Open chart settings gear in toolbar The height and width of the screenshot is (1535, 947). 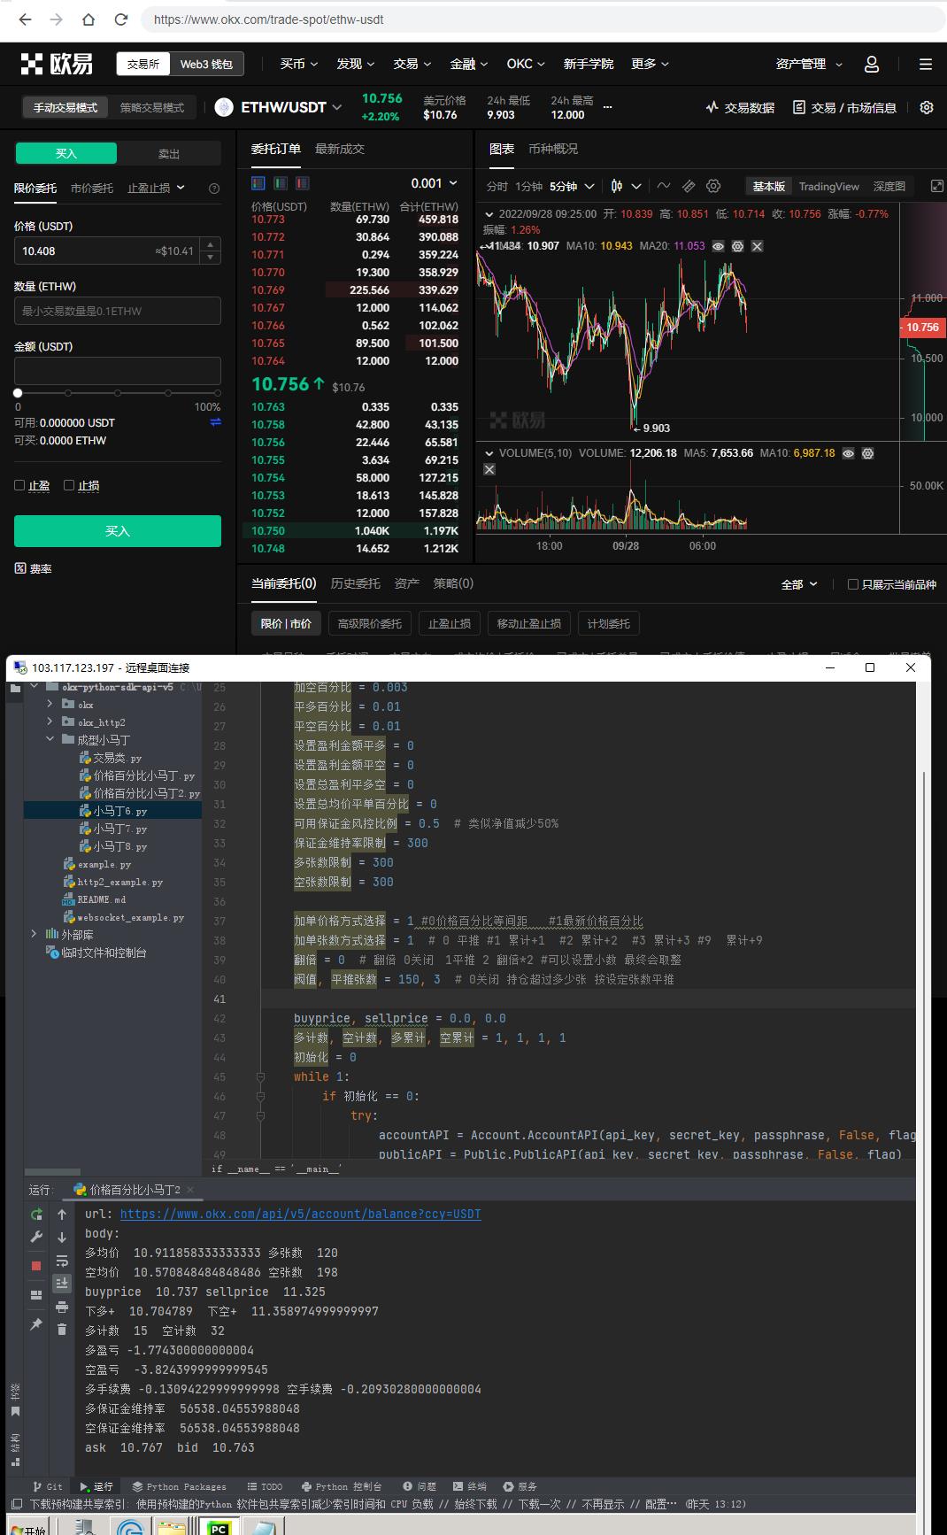(x=713, y=186)
